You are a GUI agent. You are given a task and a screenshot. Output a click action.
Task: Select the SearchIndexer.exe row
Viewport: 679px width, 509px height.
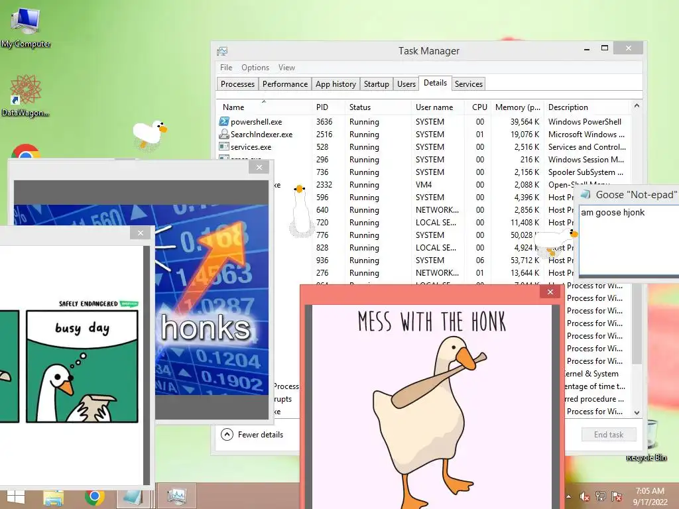(423, 134)
